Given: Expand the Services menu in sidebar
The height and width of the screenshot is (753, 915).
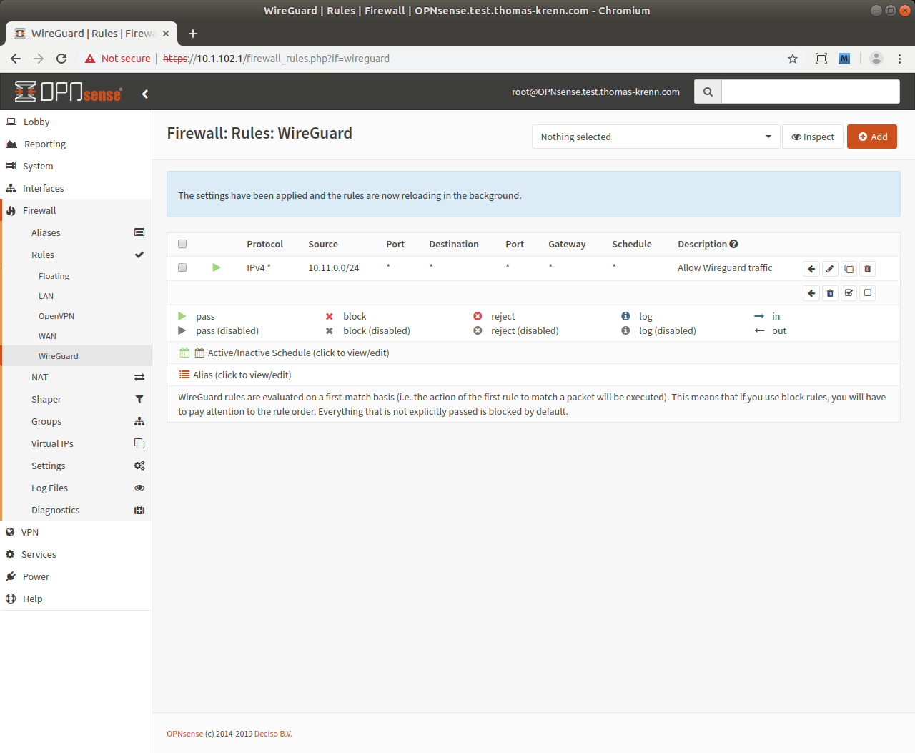Looking at the screenshot, I should click(x=39, y=554).
